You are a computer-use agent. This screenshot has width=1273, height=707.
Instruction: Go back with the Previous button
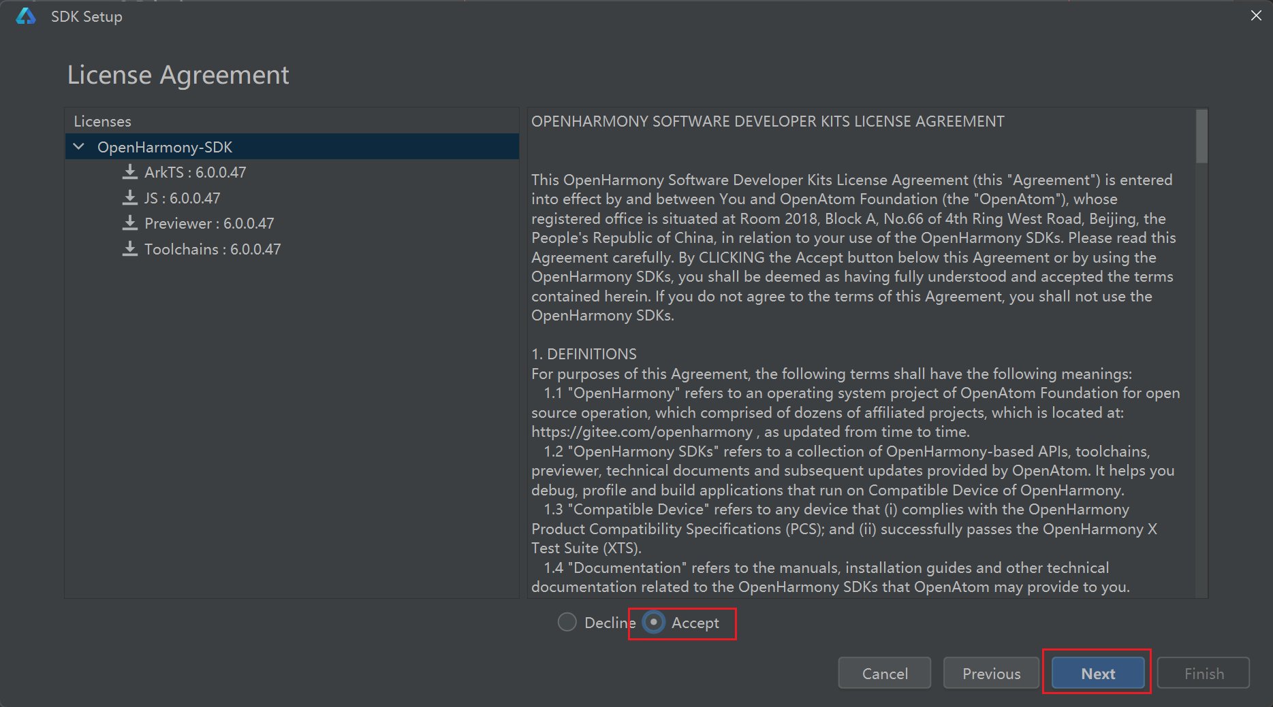(991, 673)
